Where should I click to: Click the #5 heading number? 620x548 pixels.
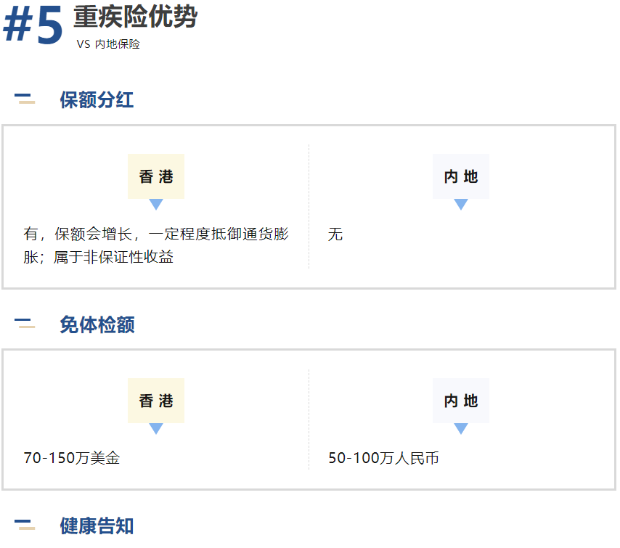point(33,26)
